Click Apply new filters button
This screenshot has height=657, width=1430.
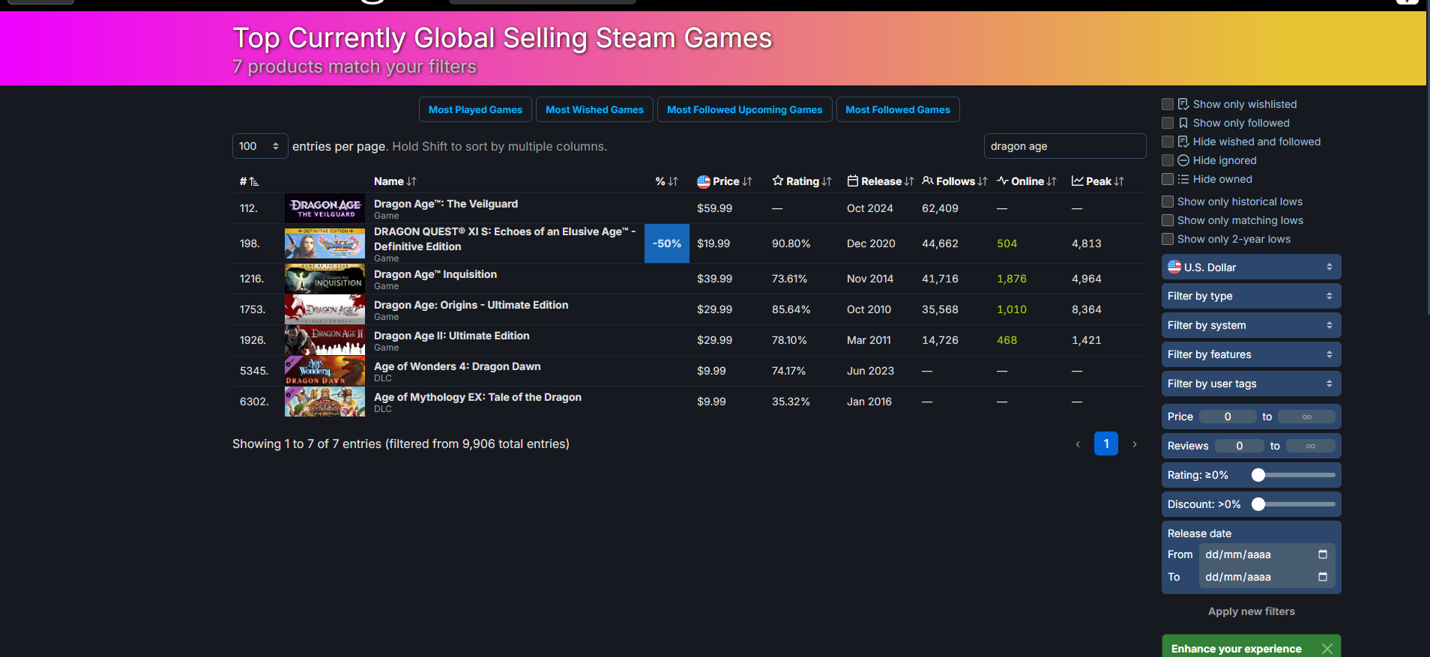[1251, 611]
